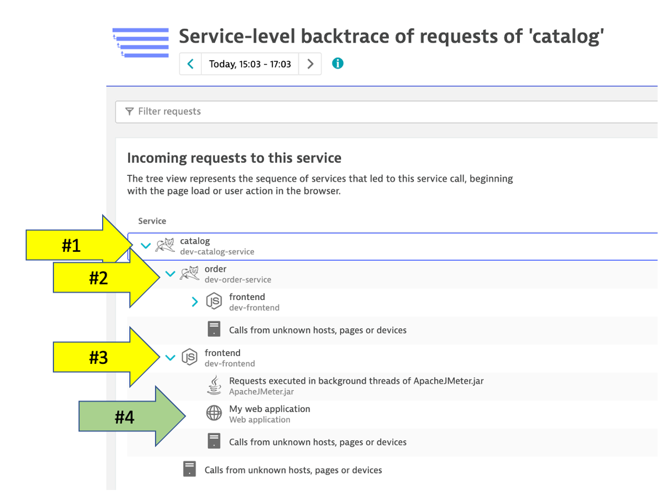Viewport: 658px width, 491px height.
Task: Click the info icon beside the timeframe
Action: point(338,63)
